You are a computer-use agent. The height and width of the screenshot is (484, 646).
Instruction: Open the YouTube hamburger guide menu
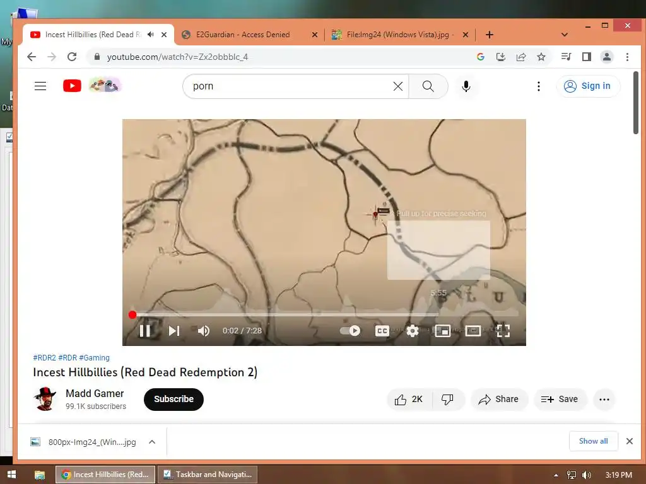40,86
